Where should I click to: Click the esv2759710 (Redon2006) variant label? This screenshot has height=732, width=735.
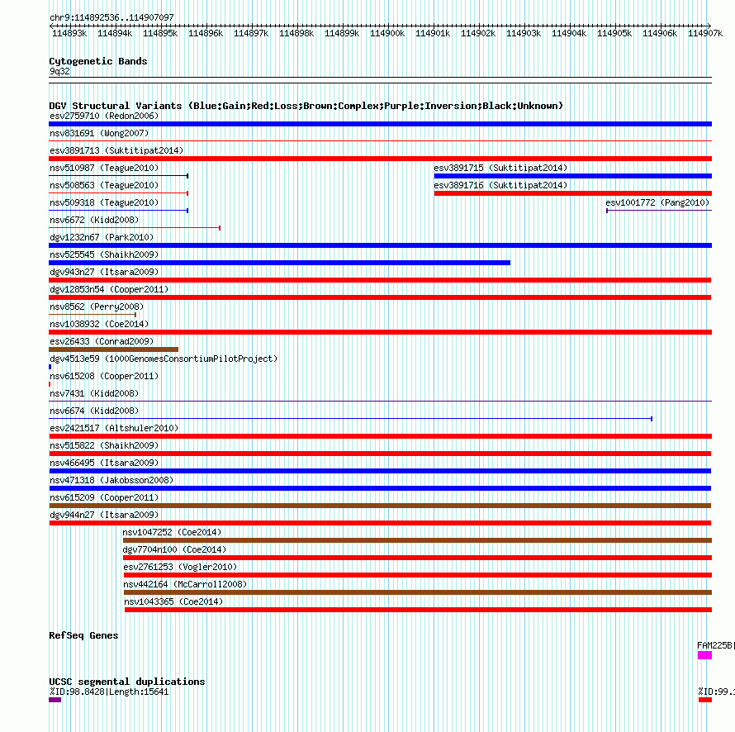point(104,116)
